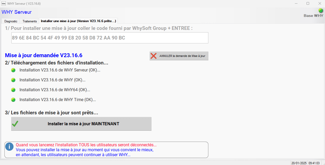Close the WHY Serveur window
Viewport: 325px width, 165px height.
pos(320,3)
